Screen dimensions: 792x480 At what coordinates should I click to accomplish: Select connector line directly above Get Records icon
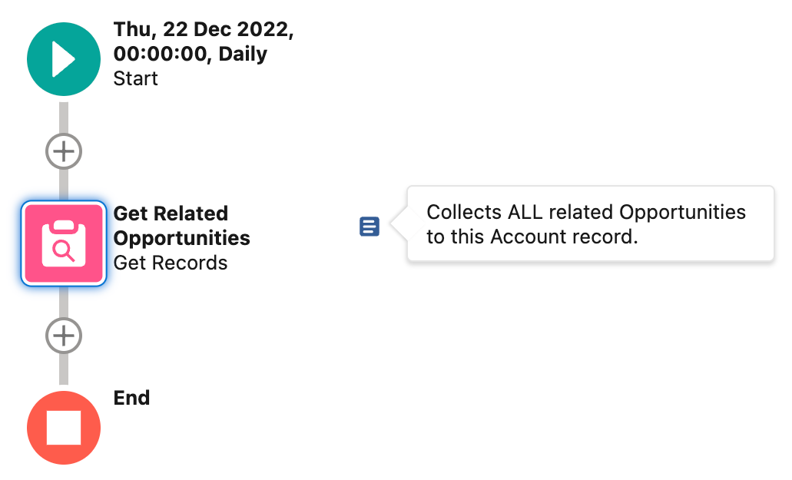(64, 185)
